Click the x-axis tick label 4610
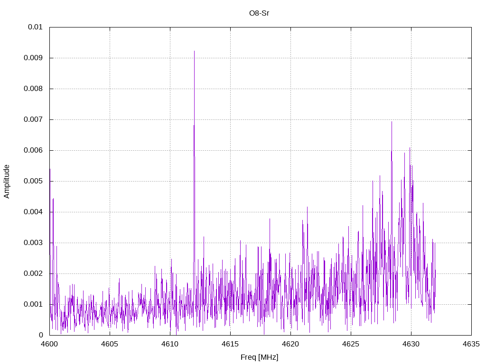This screenshot has width=486, height=364. pyautogui.click(x=170, y=344)
